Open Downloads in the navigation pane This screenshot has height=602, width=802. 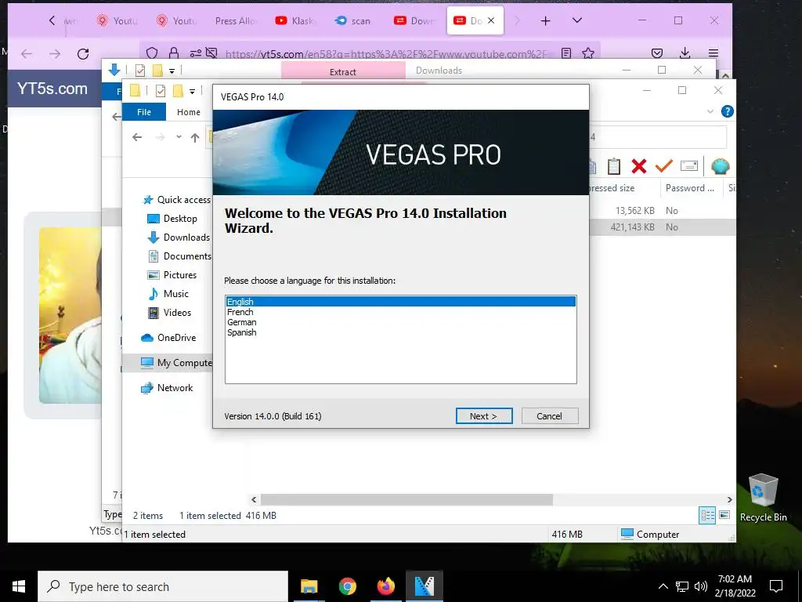point(179,238)
